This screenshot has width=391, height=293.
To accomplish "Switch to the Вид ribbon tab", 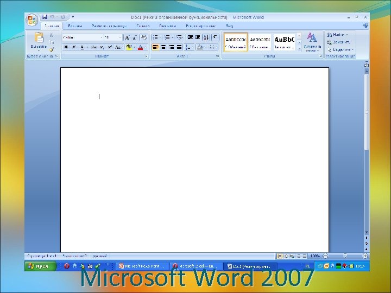I will 229,26.
